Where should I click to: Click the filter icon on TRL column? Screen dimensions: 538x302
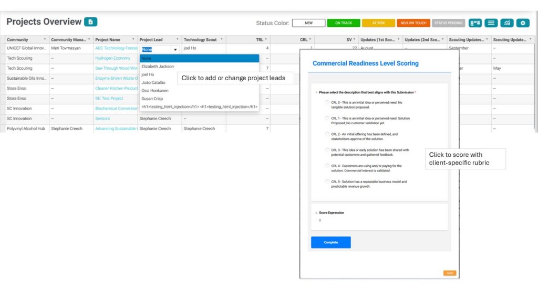tap(266, 39)
